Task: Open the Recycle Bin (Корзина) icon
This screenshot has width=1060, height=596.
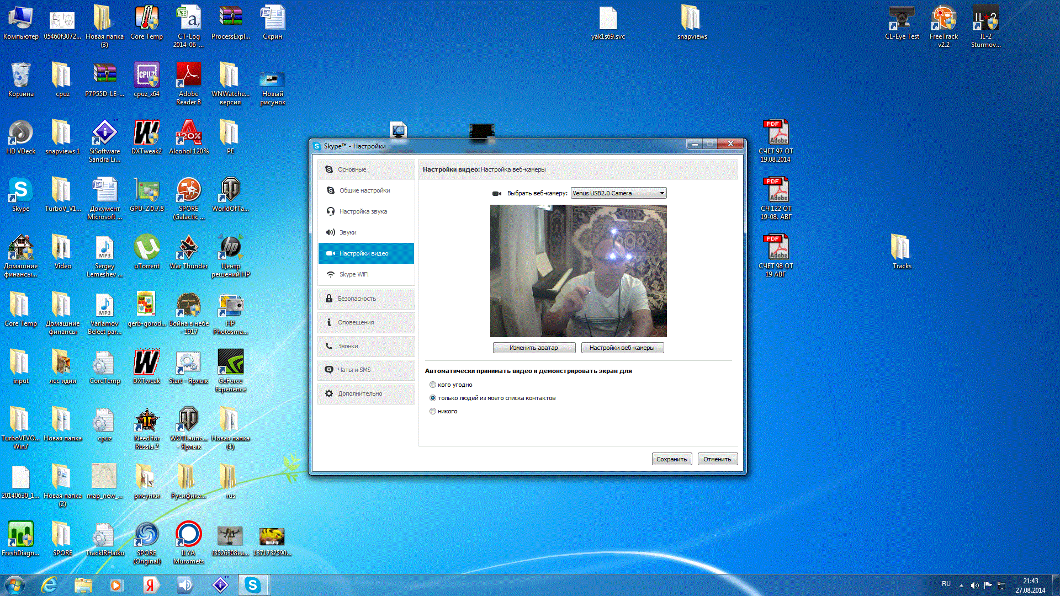Action: pos(20,80)
